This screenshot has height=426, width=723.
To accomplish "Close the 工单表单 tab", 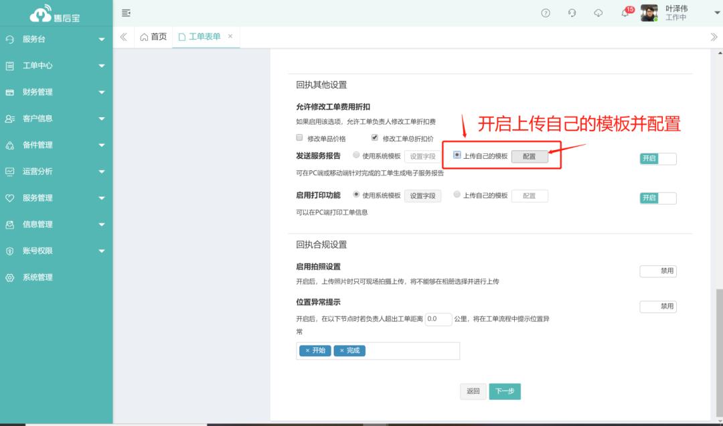I will [230, 37].
